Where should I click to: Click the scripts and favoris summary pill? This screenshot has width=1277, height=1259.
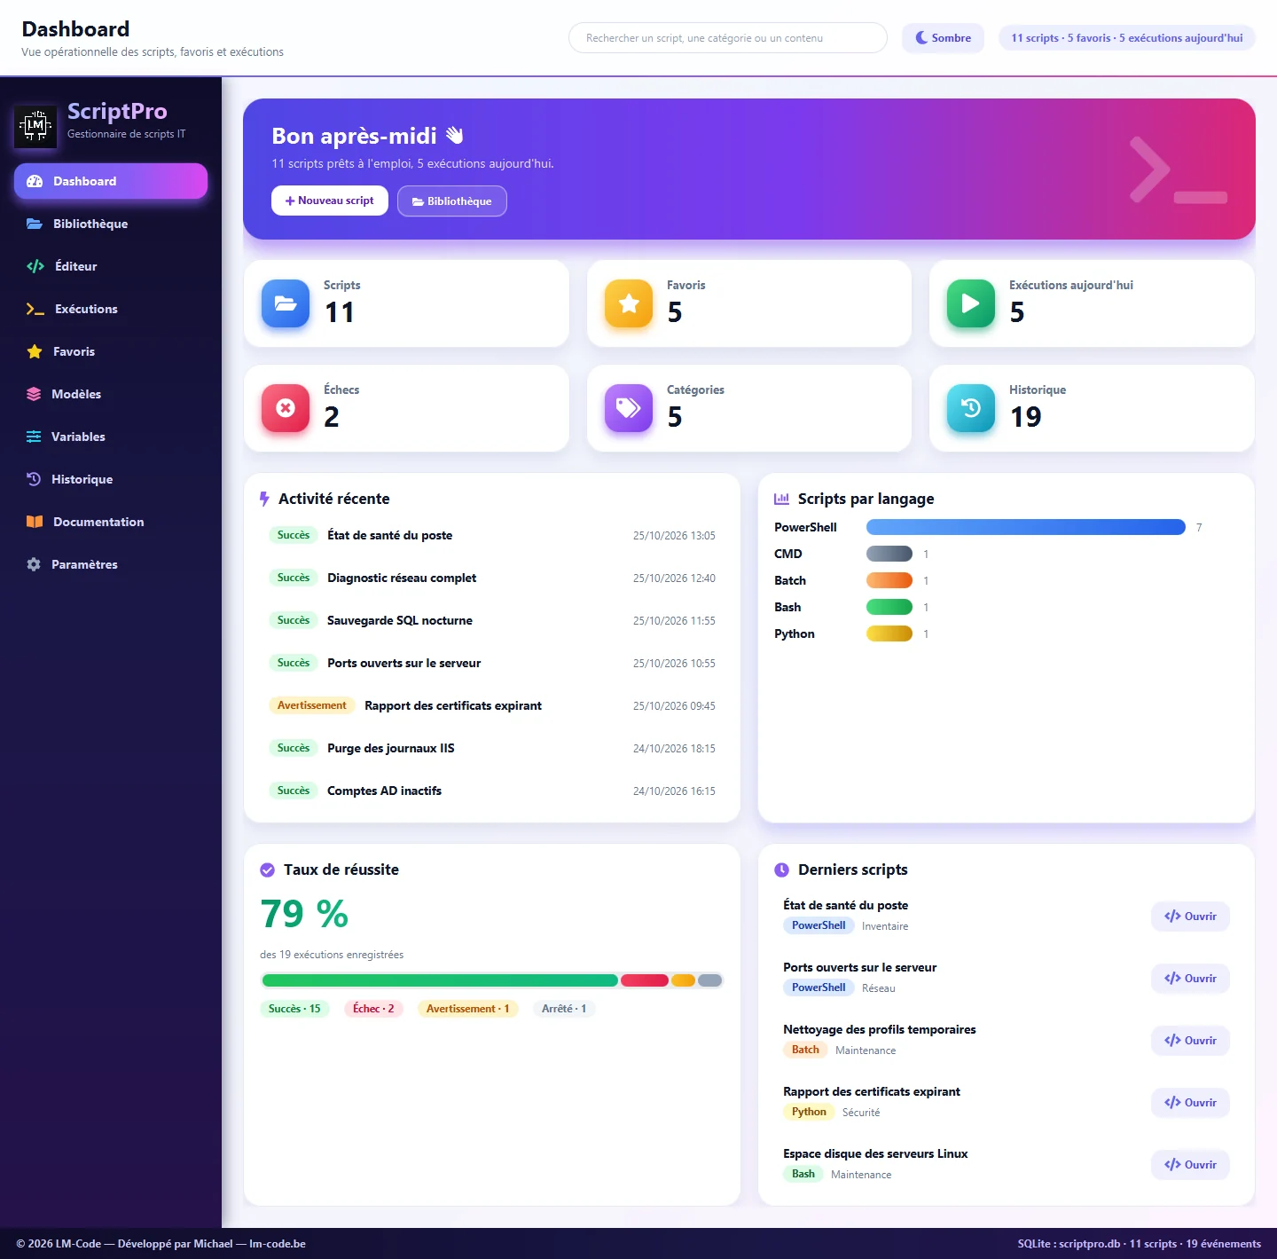[x=1127, y=38]
